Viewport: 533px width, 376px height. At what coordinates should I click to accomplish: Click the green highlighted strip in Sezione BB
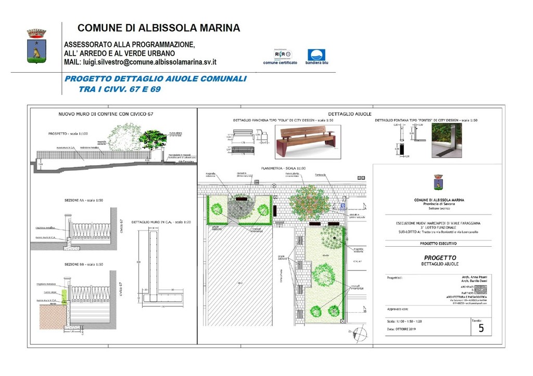(65, 296)
